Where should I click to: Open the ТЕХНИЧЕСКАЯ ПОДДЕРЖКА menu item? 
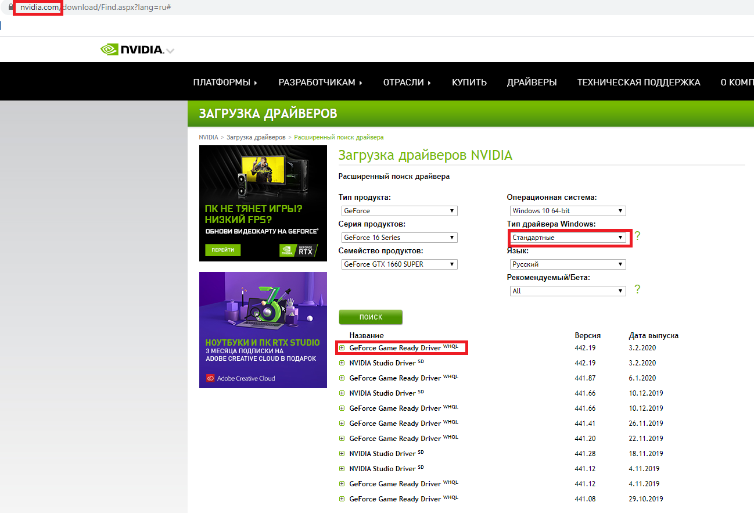(638, 82)
